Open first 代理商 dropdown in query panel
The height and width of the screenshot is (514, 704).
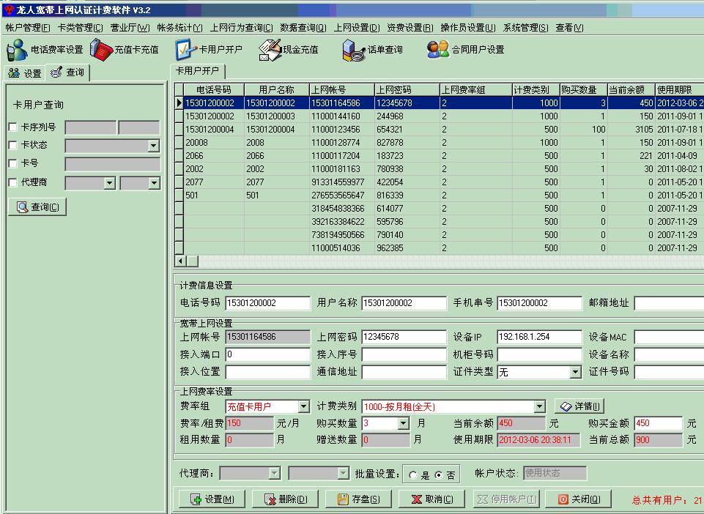coord(110,183)
